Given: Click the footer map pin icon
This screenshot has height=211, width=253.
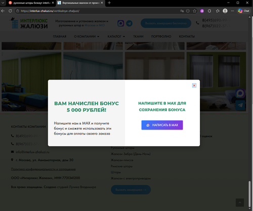Looking at the screenshot, I should click(12, 160).
